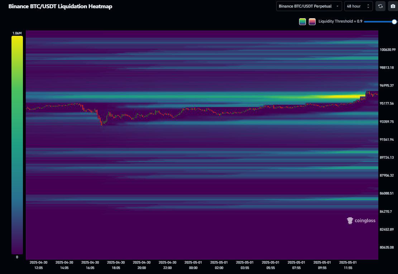This screenshot has height=274, width=398.
Task: Click the 98813.18 price axis label
Action: coord(387,67)
